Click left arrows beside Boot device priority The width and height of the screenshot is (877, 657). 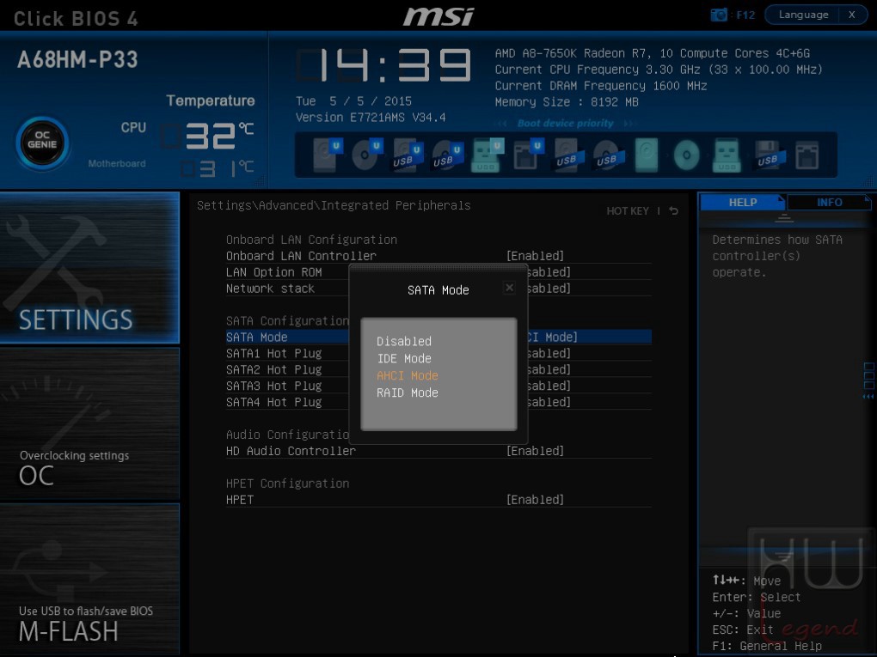click(x=502, y=124)
